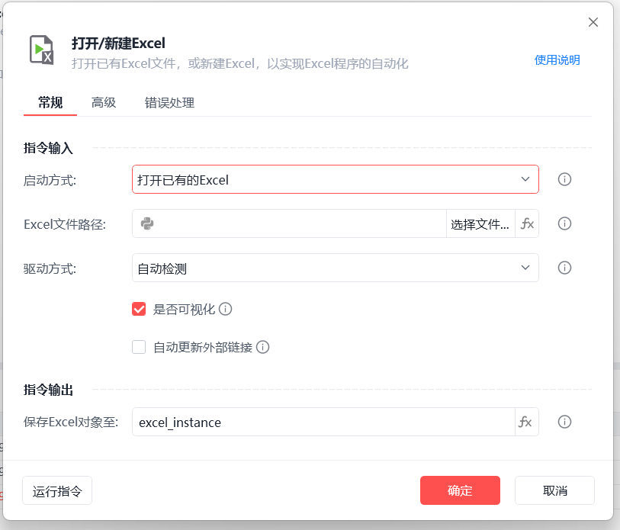Open the 使用说明 help link
620x530 pixels.
tap(557, 60)
